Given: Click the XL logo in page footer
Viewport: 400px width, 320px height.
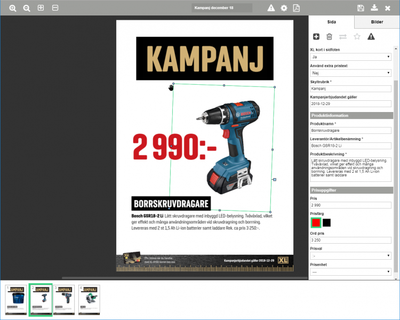Looking at the screenshot, I should click(x=283, y=260).
